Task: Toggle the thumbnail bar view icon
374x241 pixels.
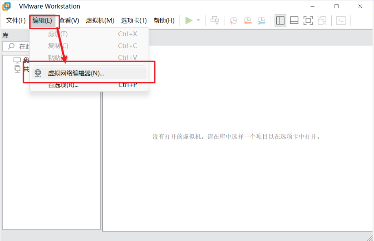Action: coord(294,20)
